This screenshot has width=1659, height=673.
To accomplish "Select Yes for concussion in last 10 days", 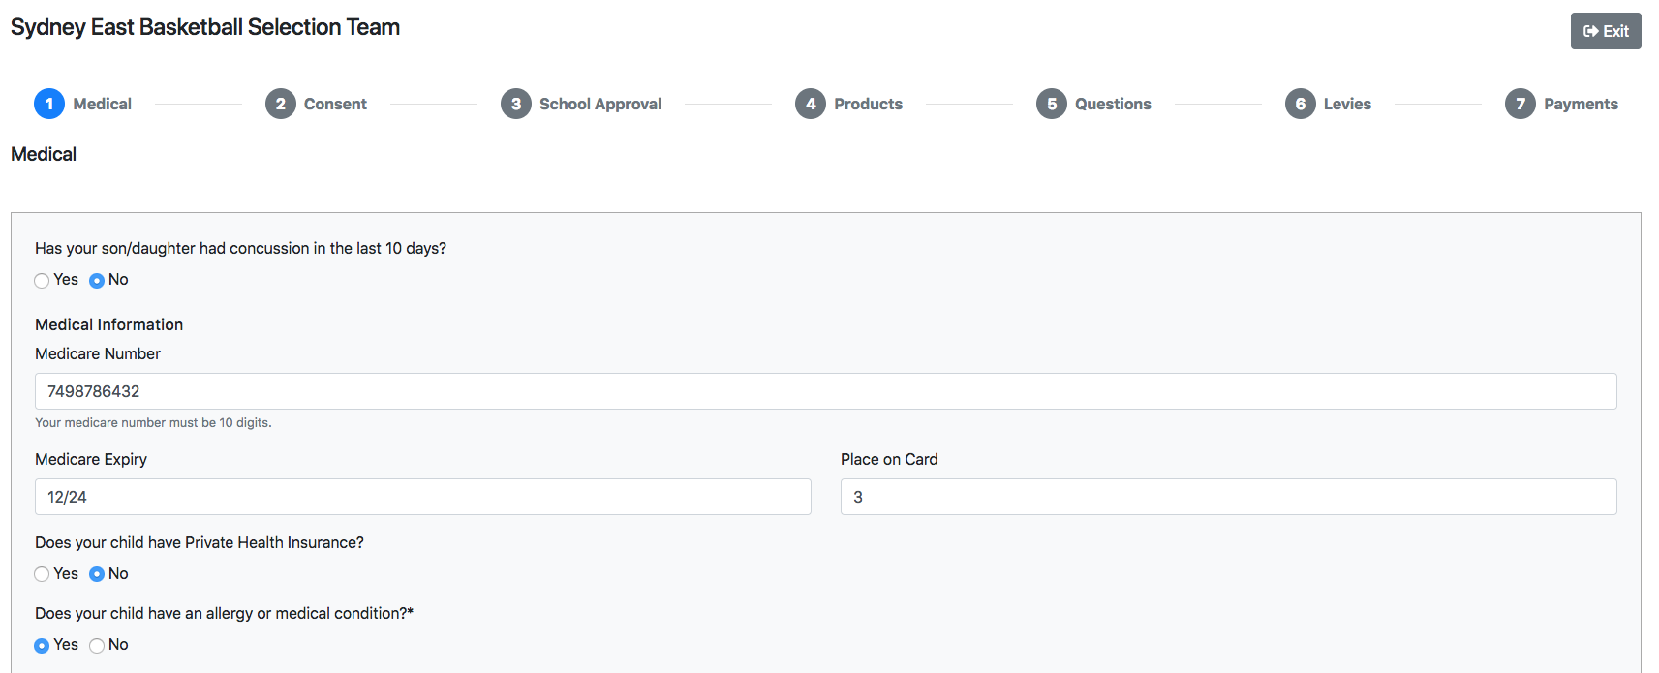I will [42, 281].
